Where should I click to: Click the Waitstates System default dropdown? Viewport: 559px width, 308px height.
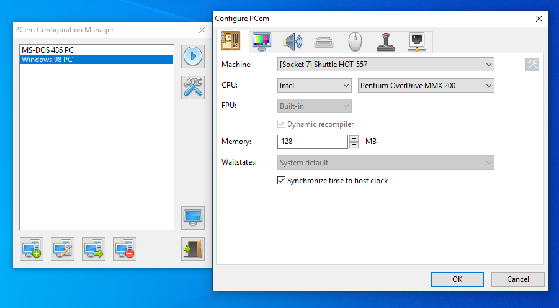coord(386,163)
